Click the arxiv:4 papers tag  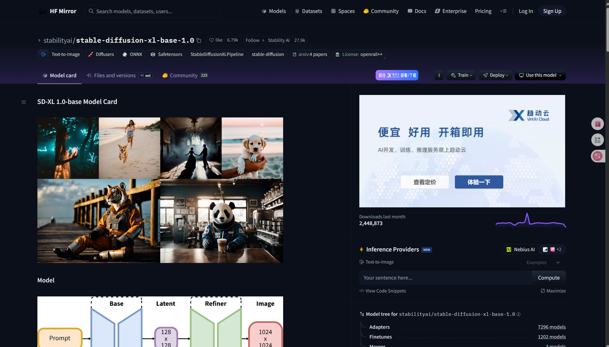tap(310, 55)
